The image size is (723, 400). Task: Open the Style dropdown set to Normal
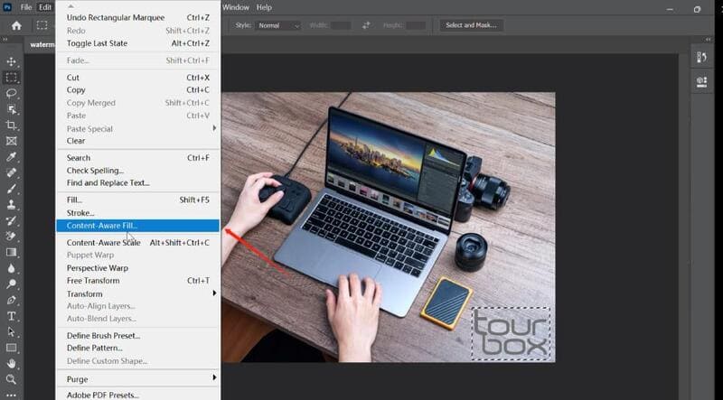pos(278,25)
